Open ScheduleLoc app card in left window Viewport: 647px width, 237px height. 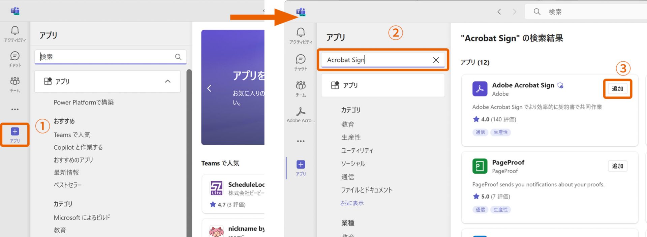(233, 194)
